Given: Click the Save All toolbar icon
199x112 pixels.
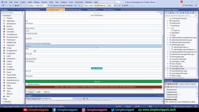Looking at the screenshot, I should (x=18, y=6).
